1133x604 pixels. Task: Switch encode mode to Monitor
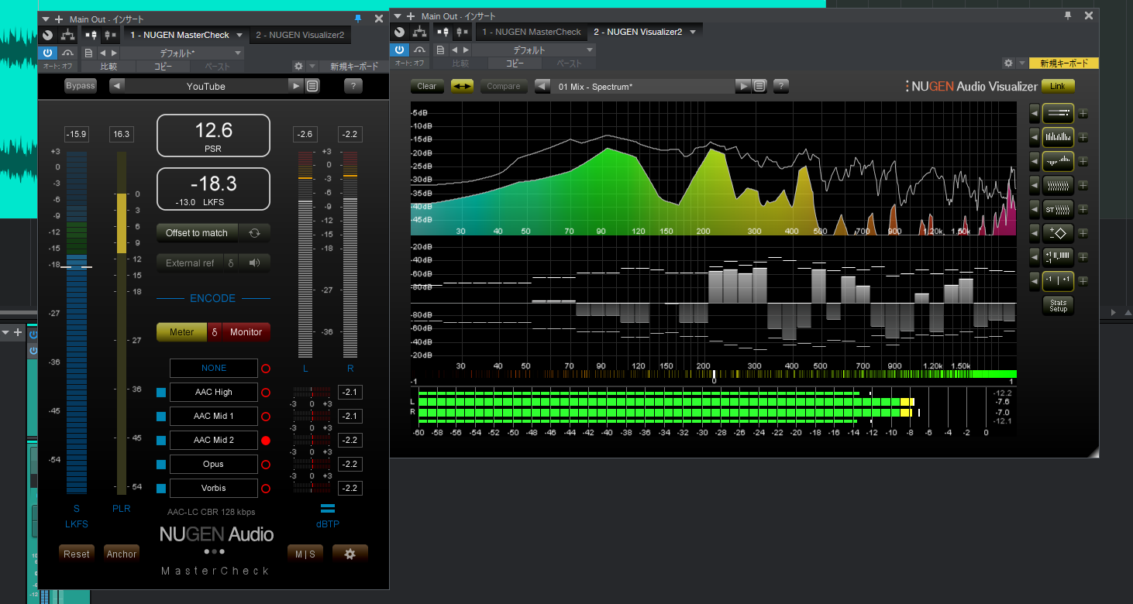point(246,332)
